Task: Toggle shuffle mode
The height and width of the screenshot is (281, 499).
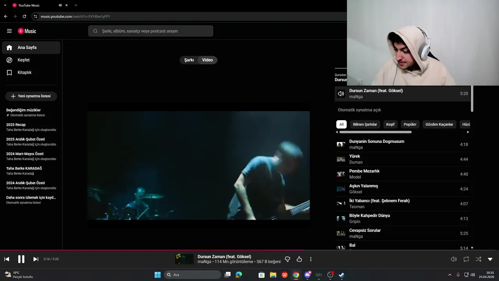Action: 478,259
